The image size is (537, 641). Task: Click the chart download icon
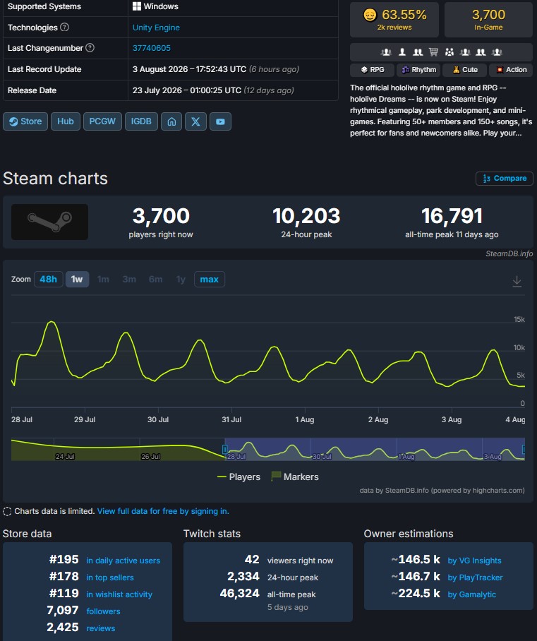[x=517, y=281]
